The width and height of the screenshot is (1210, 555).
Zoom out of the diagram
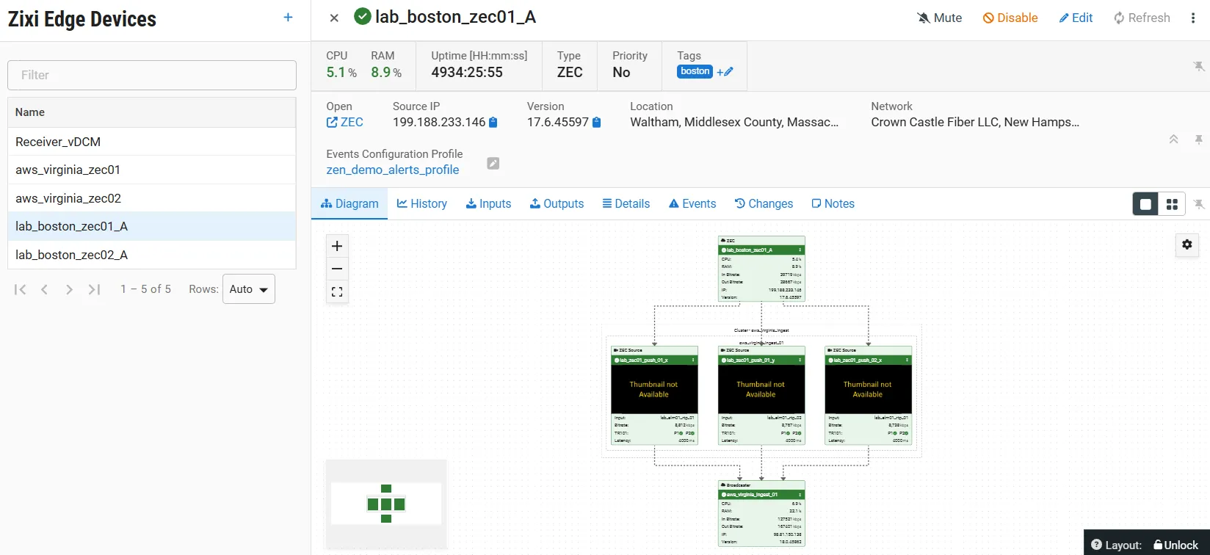[337, 269]
